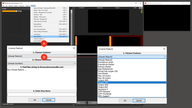Viewport: 192px width, 108px height.
Task: Click the first play triangle in the preview header
Action: pos(75,8)
